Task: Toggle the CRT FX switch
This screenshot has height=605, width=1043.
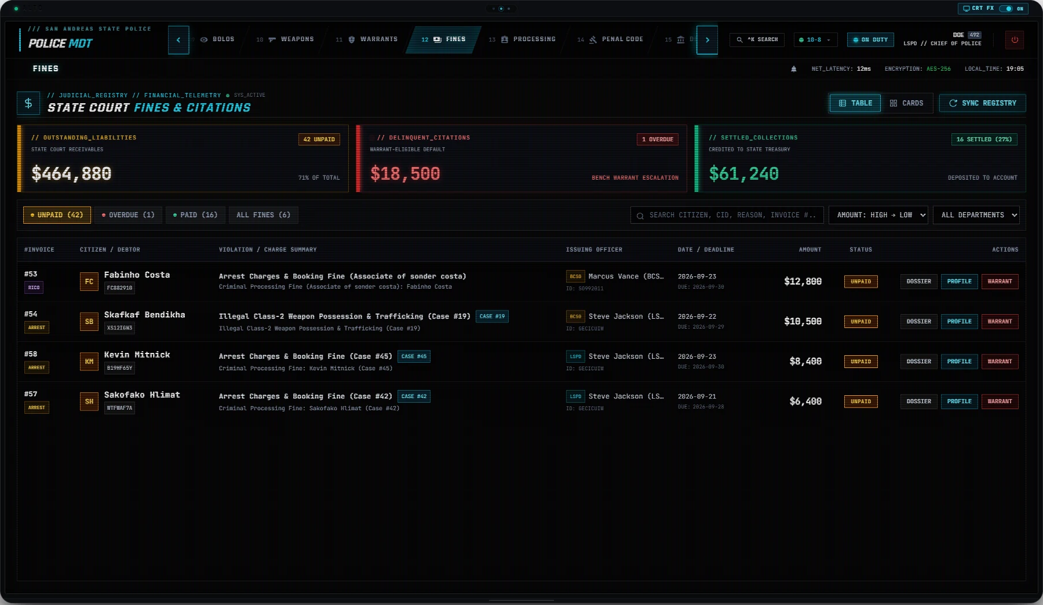Action: (x=1006, y=9)
